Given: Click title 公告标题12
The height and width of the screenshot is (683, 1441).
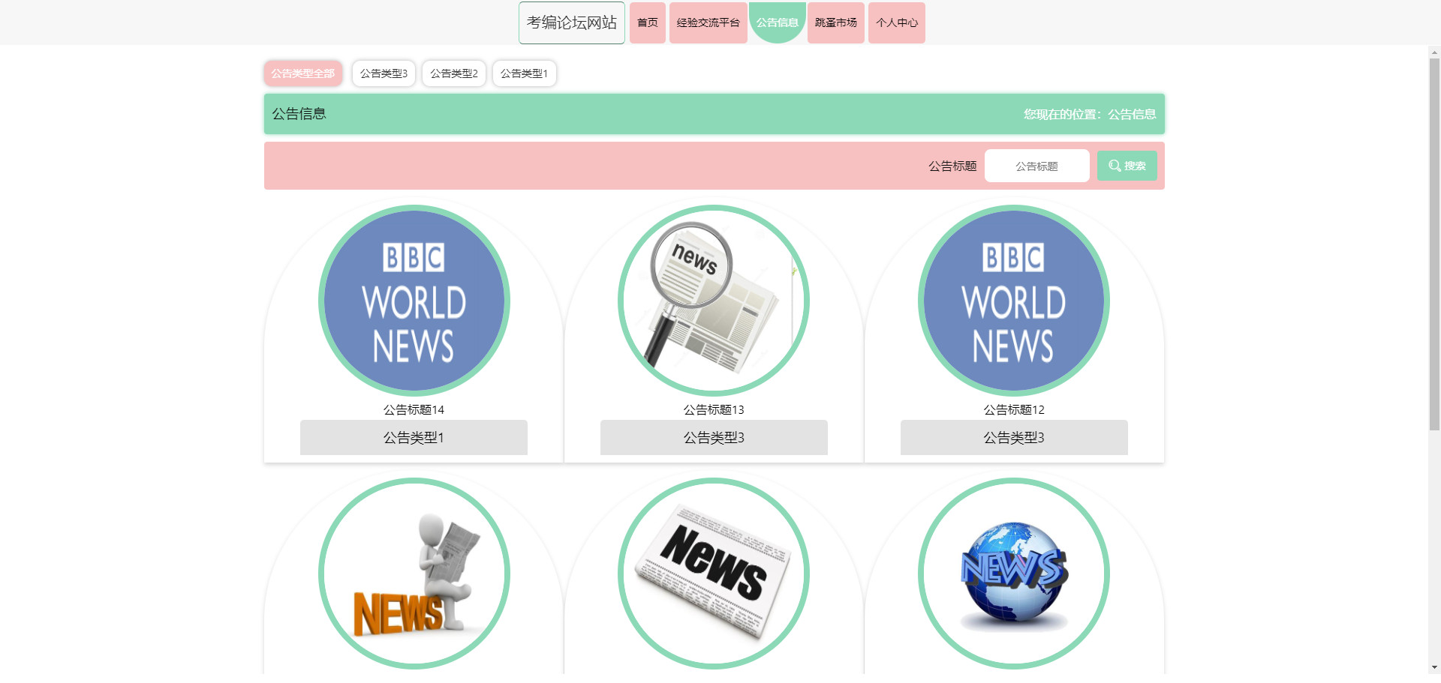Looking at the screenshot, I should [x=1014, y=409].
